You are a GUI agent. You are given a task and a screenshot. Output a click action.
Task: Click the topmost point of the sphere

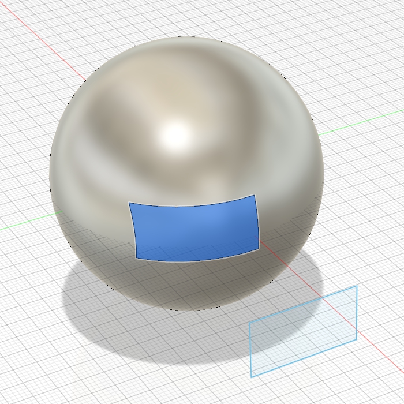point(186,38)
